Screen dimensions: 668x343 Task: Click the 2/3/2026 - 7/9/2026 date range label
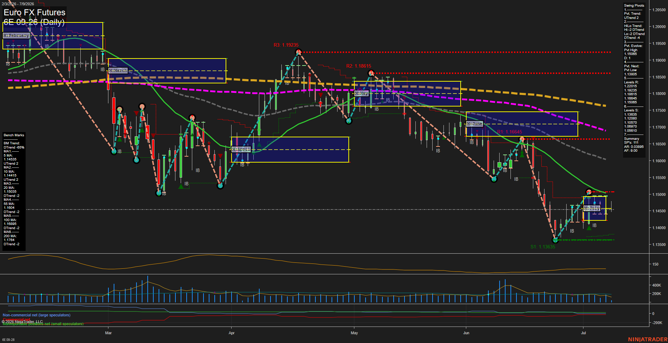click(17, 4)
